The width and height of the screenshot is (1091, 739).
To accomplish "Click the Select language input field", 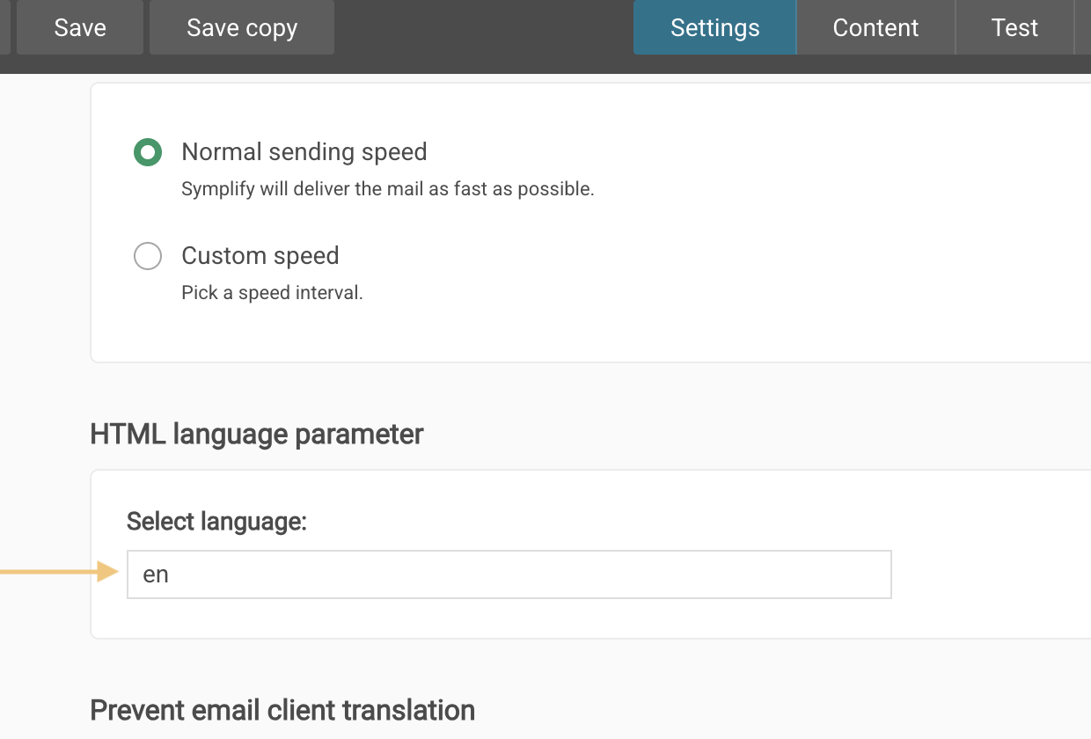I will coord(509,574).
